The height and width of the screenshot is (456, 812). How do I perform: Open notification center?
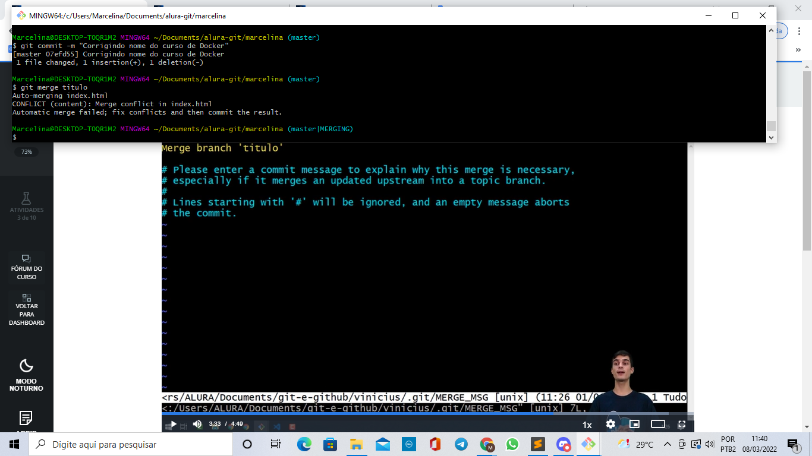pyautogui.click(x=793, y=444)
